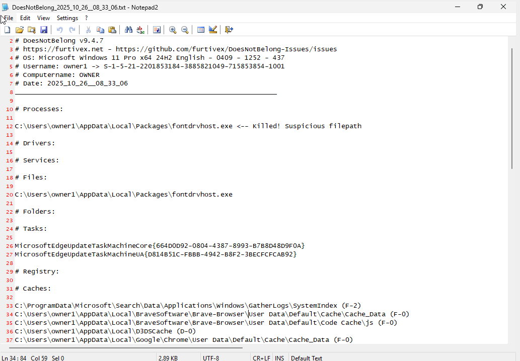Open the Find dialog with binoculars icon

click(128, 30)
